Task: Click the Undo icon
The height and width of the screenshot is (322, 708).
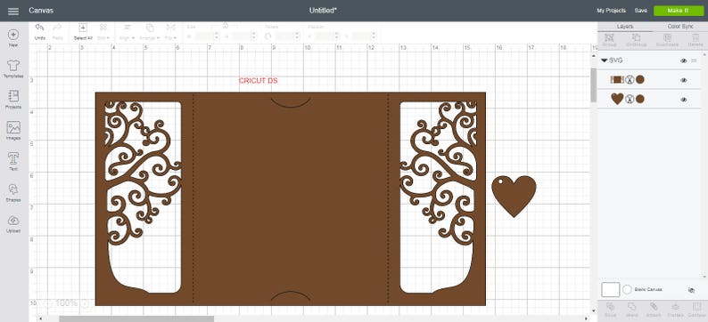Action: (40, 28)
